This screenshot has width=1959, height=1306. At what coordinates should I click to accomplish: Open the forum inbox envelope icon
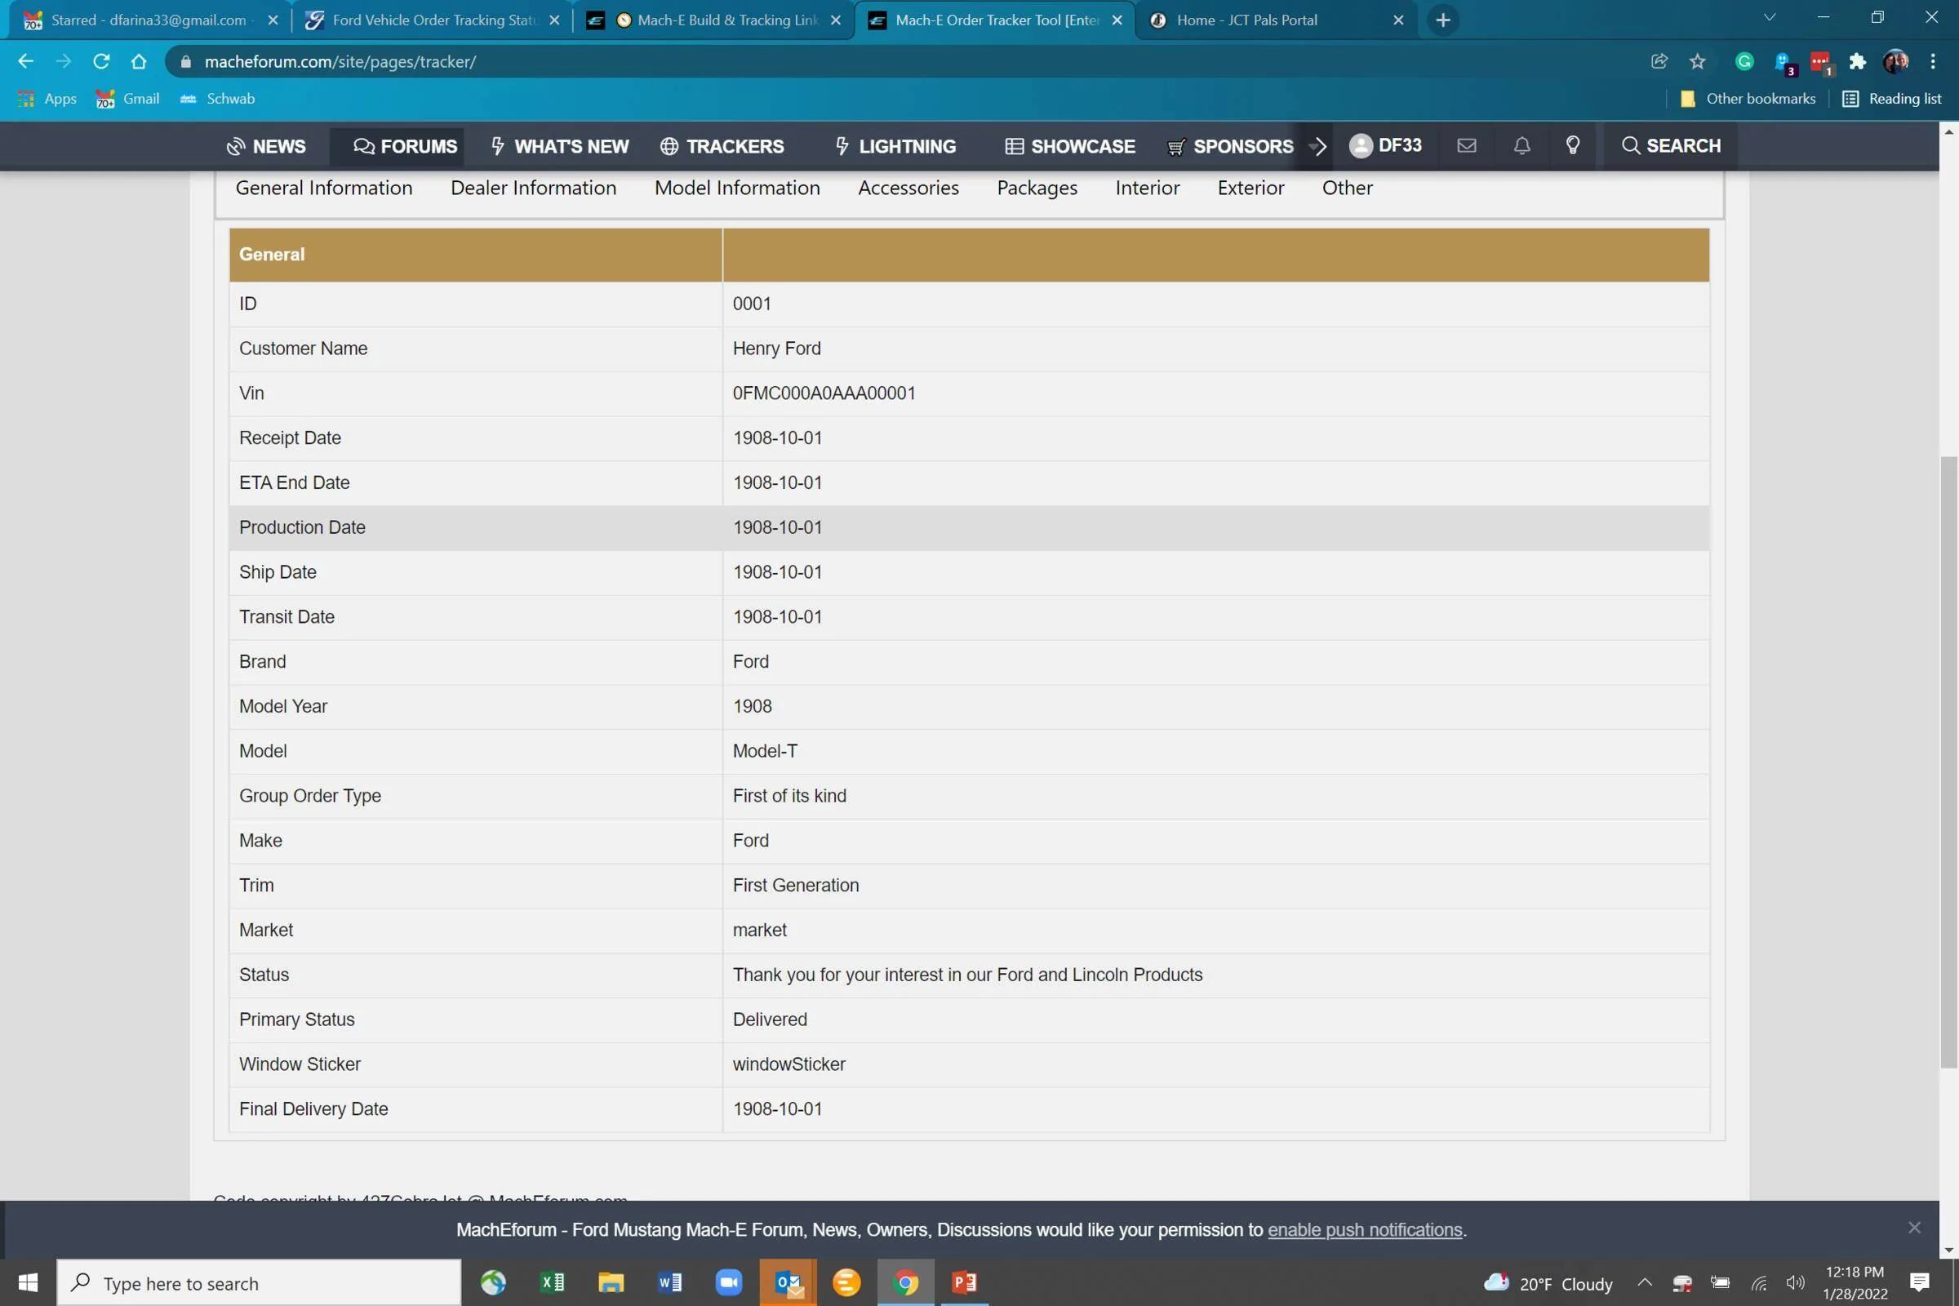pyautogui.click(x=1467, y=146)
